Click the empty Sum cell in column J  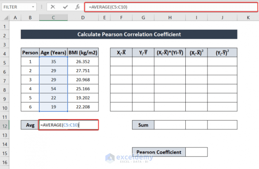pyautogui.click(x=222, y=125)
